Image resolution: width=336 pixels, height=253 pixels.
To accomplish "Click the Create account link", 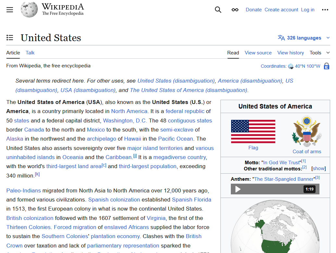I will 281,10.
